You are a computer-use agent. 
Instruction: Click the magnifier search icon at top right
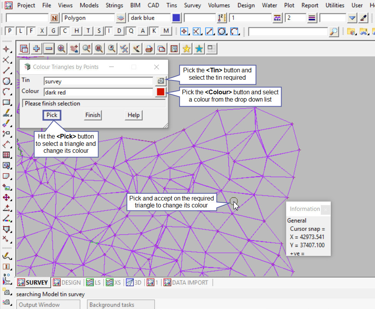pos(334,32)
